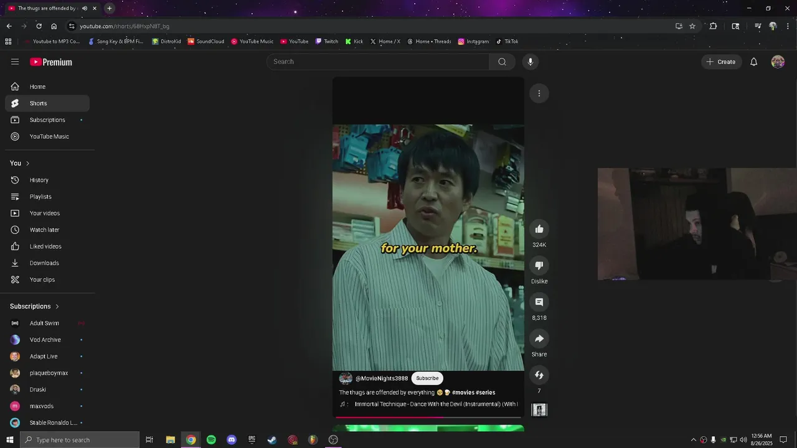Screen dimensions: 797x448
Task: Open SoundCloud bookmark
Action: pos(206,42)
